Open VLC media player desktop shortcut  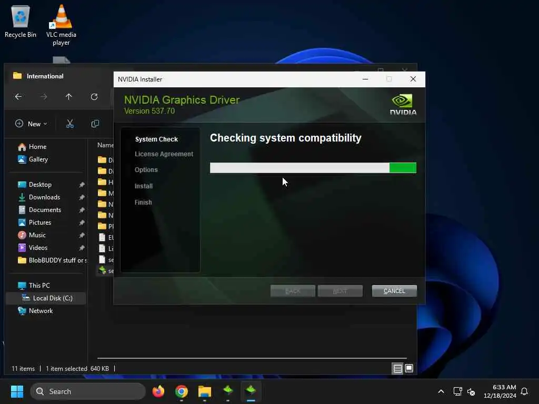pos(61,25)
